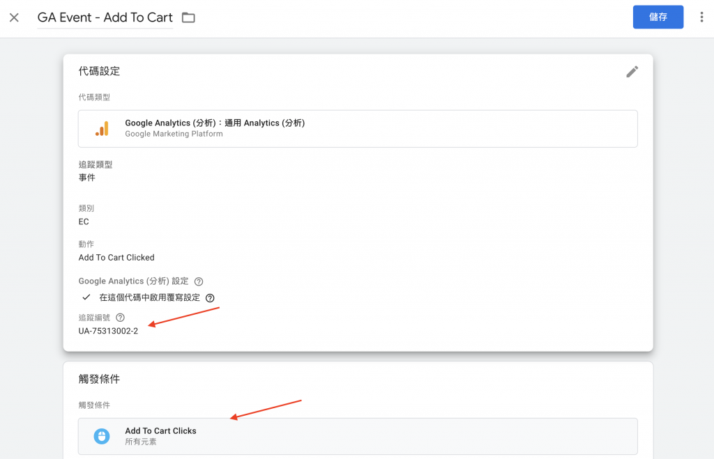Screen dimensions: 714x459
Task: Click the 代碼設定 section heading
Action: 99,72
